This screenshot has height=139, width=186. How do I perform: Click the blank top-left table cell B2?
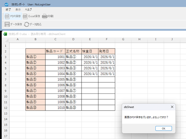pos(36,51)
